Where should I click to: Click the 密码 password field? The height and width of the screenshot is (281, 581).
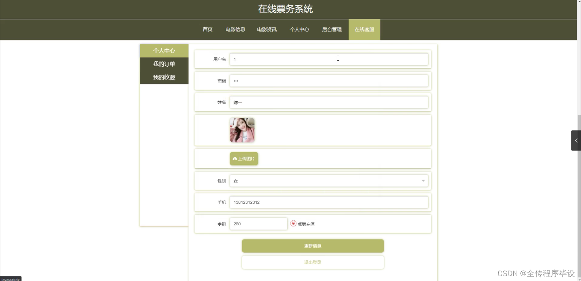tap(329, 80)
